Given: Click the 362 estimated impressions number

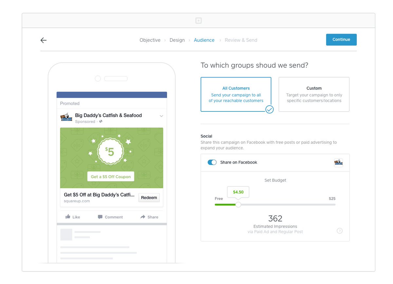Looking at the screenshot, I should click(x=275, y=218).
